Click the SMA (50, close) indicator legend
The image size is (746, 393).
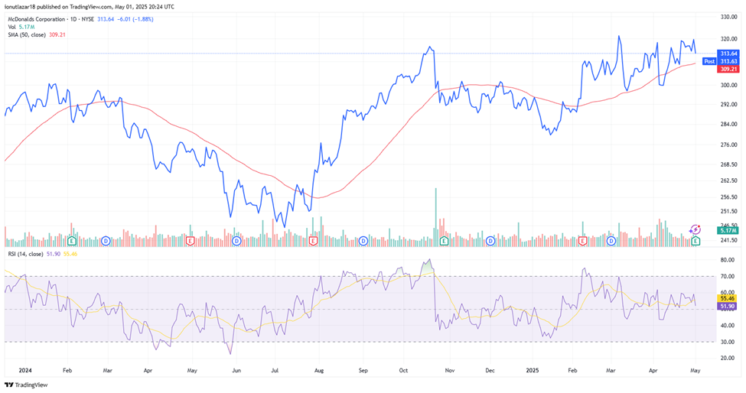click(x=28, y=34)
